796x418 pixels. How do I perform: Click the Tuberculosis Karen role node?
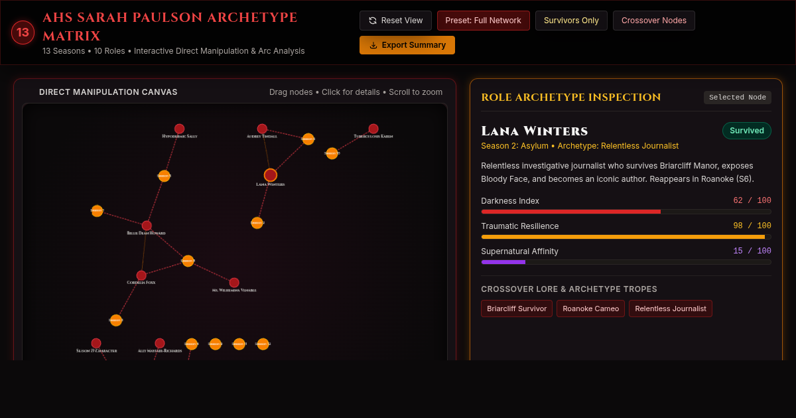(x=373, y=129)
